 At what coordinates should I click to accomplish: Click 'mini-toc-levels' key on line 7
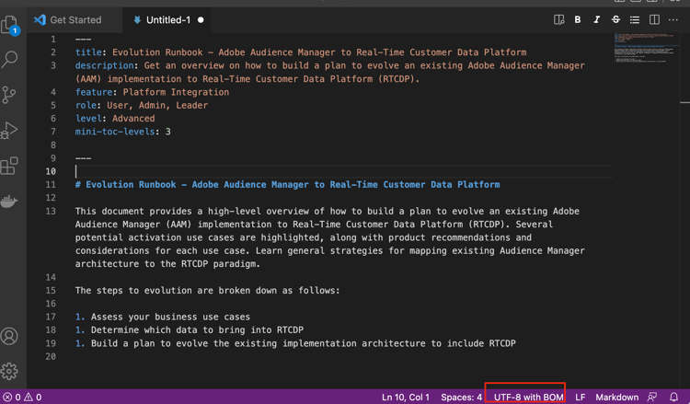pyautogui.click(x=115, y=132)
